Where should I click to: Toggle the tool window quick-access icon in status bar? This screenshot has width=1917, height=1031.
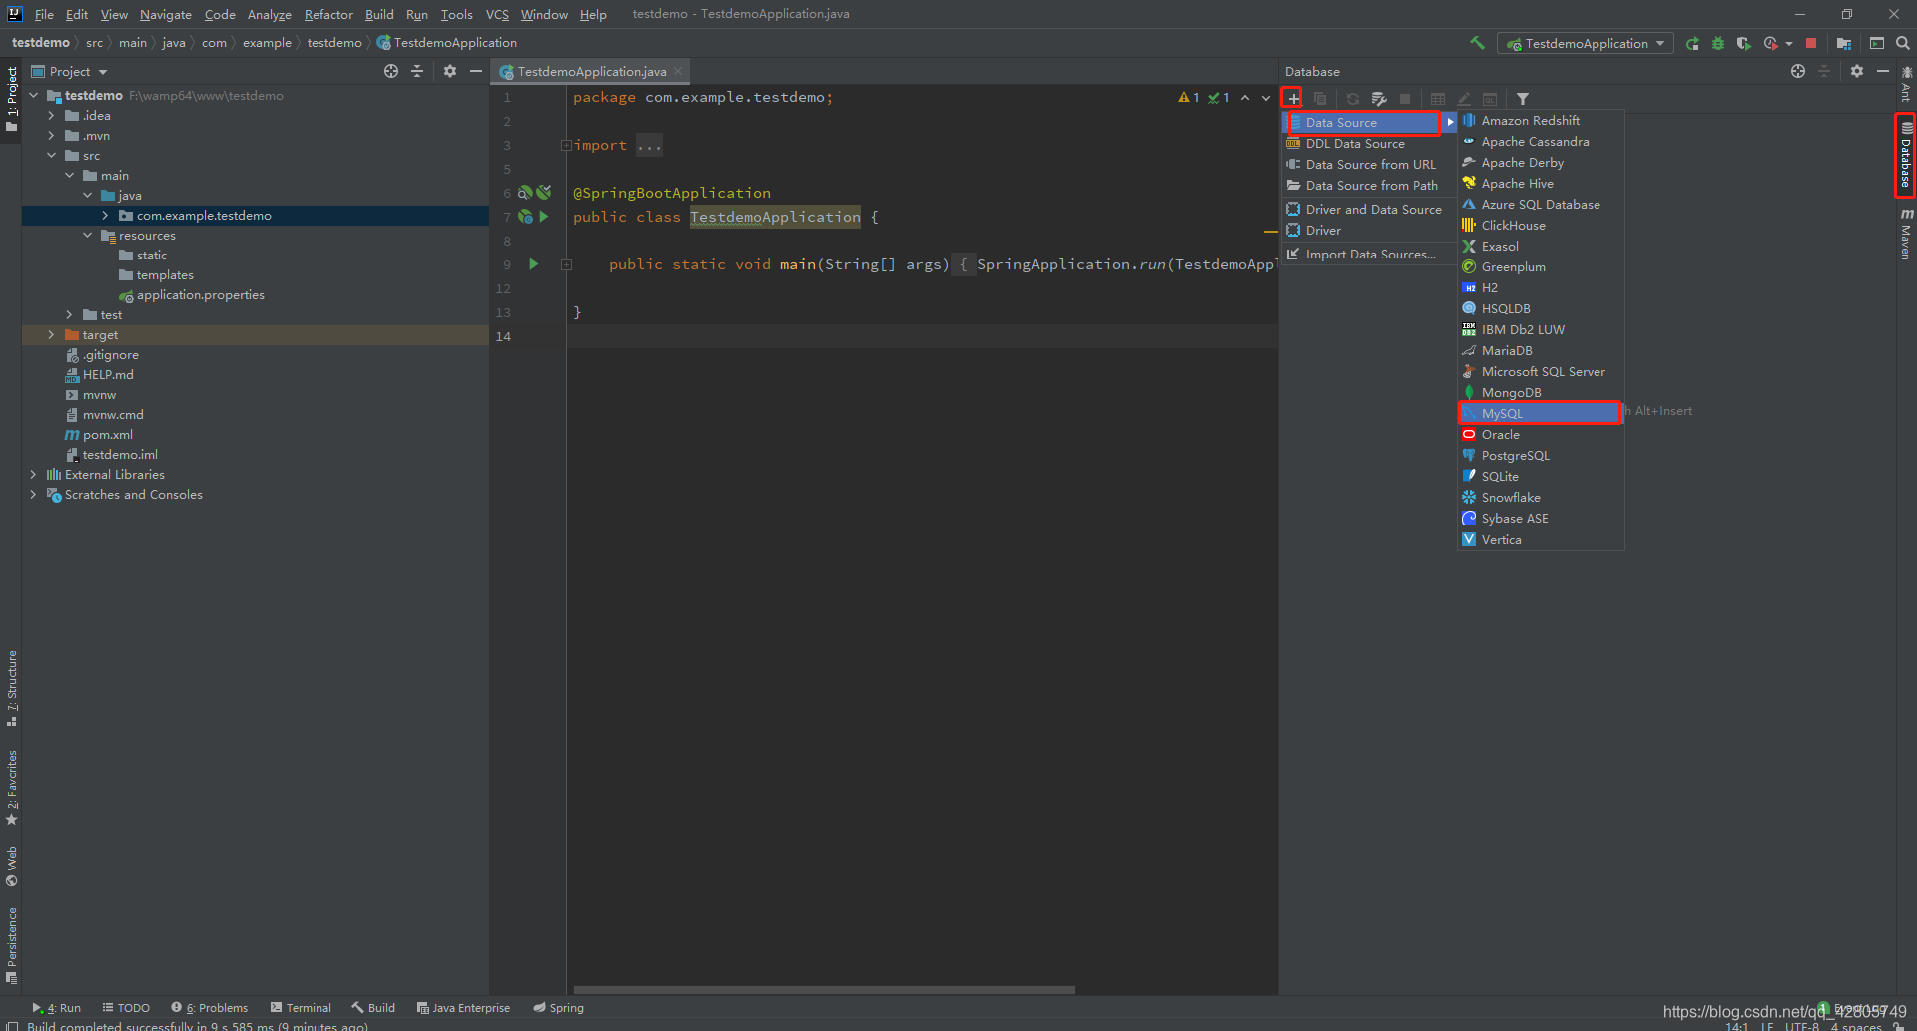[10, 1024]
